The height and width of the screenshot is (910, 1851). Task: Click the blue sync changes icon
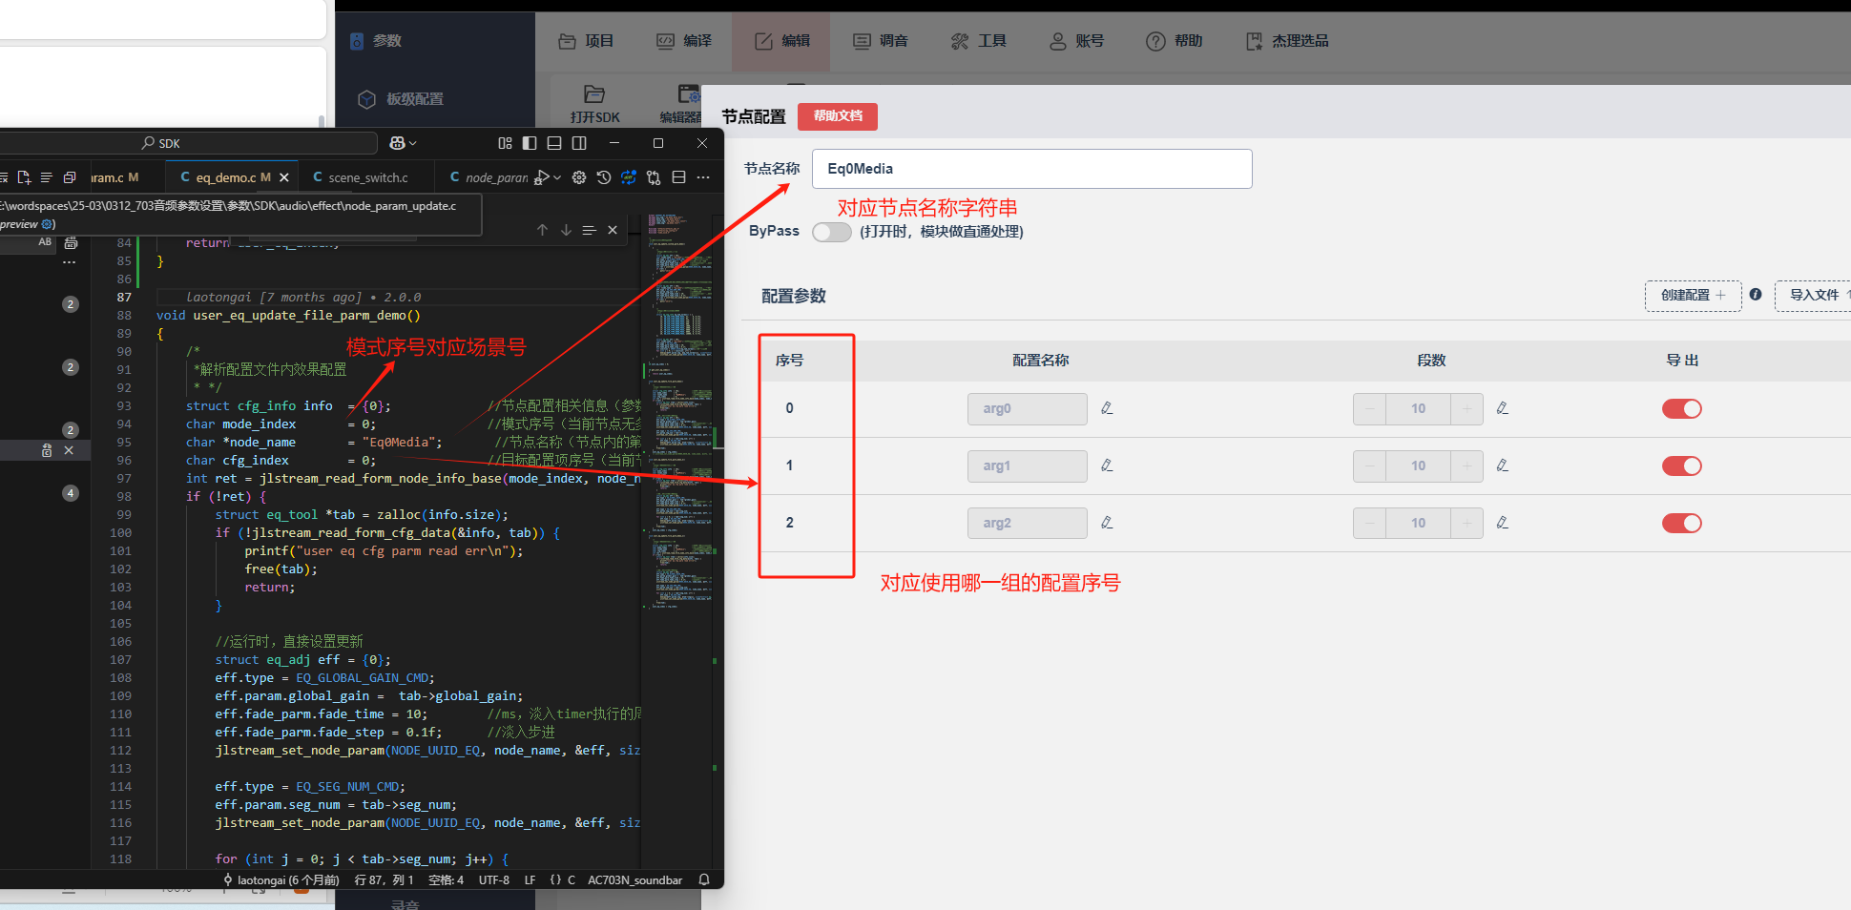tap(629, 177)
